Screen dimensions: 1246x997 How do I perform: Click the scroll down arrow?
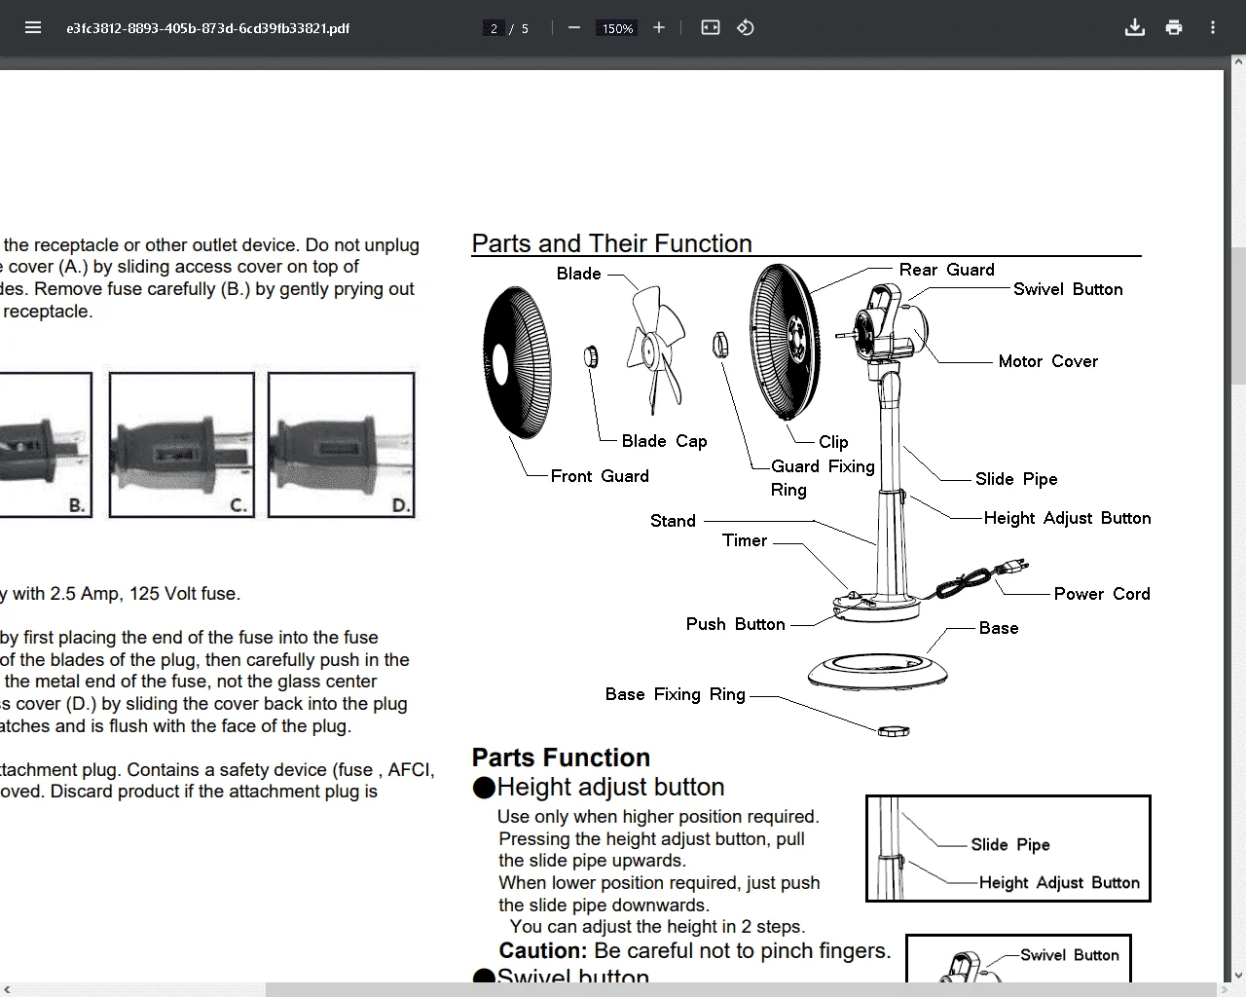coord(1238,975)
